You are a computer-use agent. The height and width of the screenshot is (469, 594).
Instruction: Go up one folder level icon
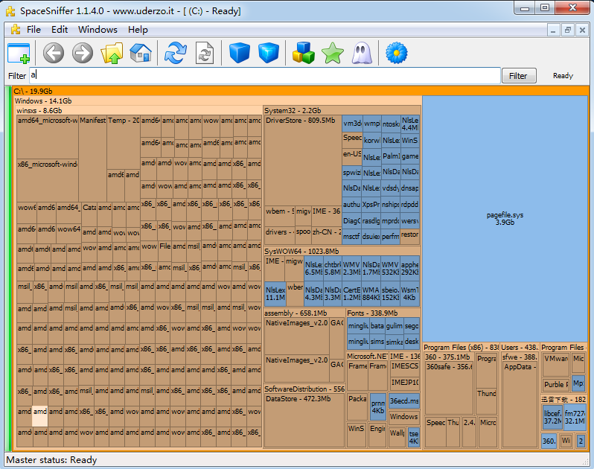coord(112,53)
